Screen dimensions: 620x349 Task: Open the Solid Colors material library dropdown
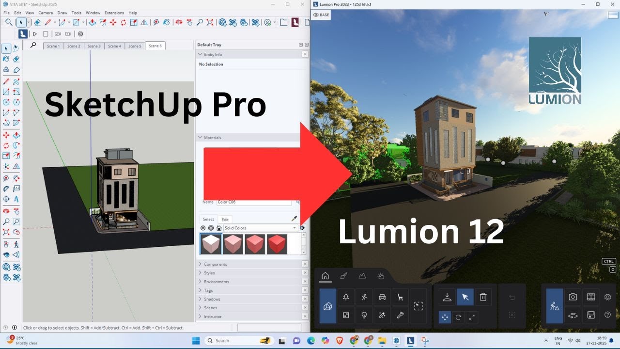tap(260, 228)
